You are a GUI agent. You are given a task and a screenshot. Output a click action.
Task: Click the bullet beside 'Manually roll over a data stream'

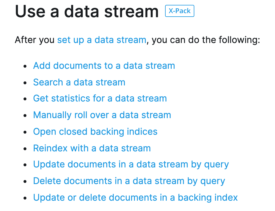[25, 116]
